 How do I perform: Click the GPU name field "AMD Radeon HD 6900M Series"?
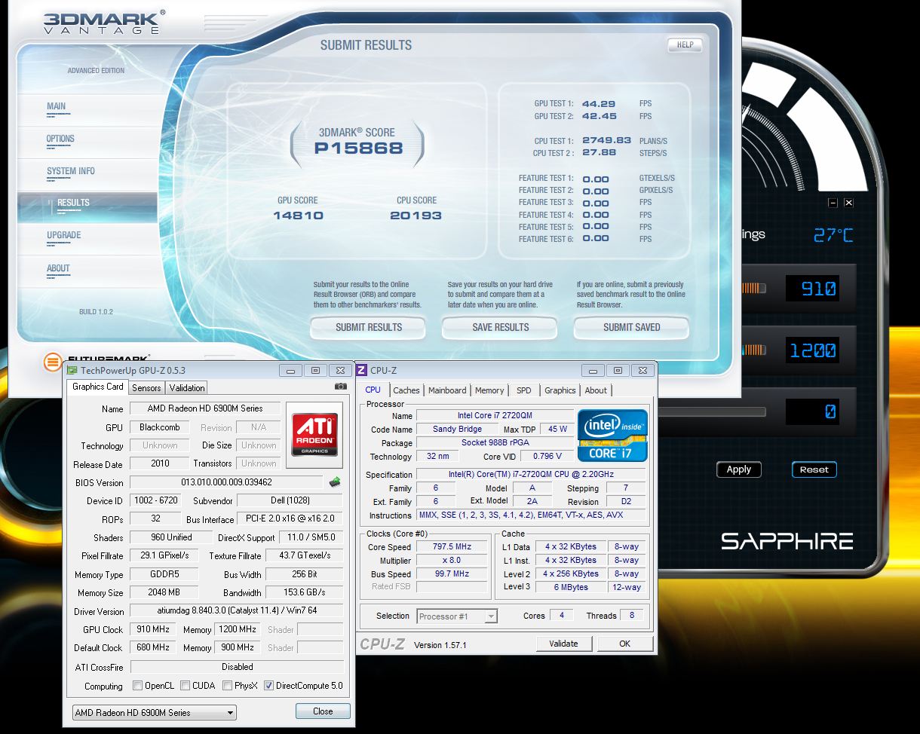point(204,408)
